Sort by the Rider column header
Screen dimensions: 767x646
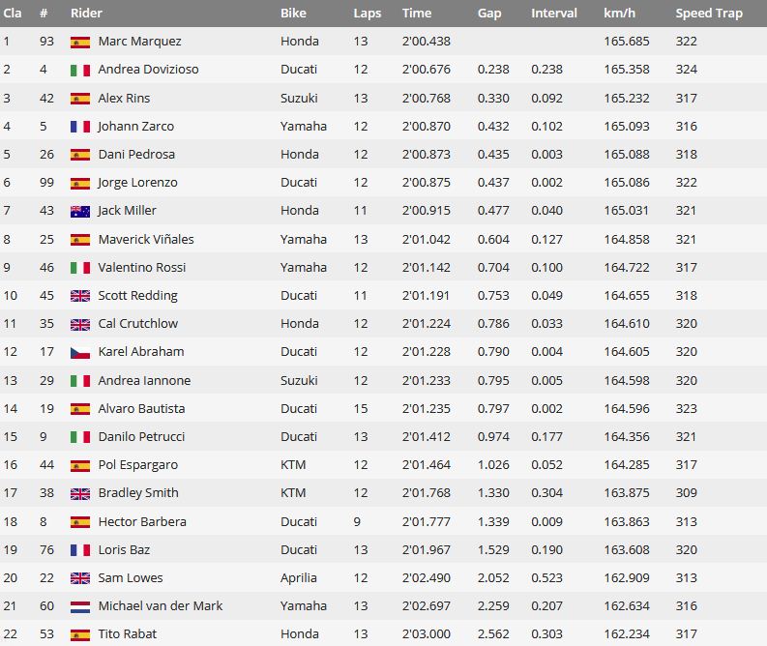[86, 13]
